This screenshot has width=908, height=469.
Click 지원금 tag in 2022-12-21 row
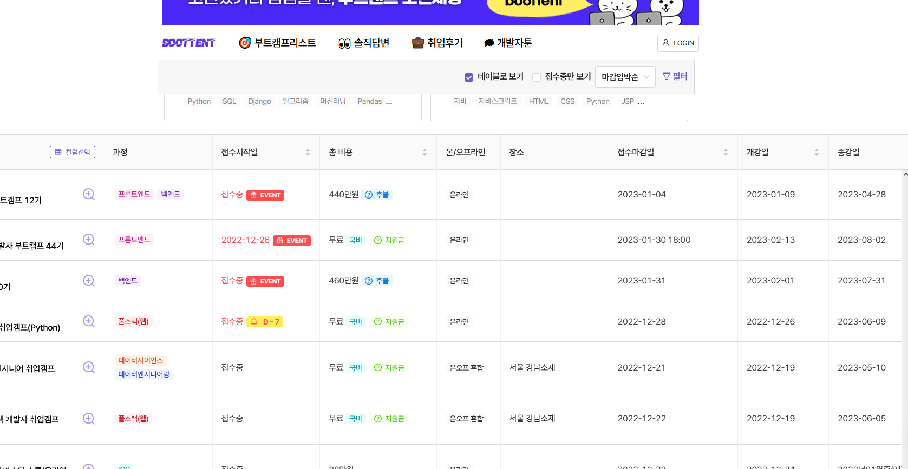point(389,368)
